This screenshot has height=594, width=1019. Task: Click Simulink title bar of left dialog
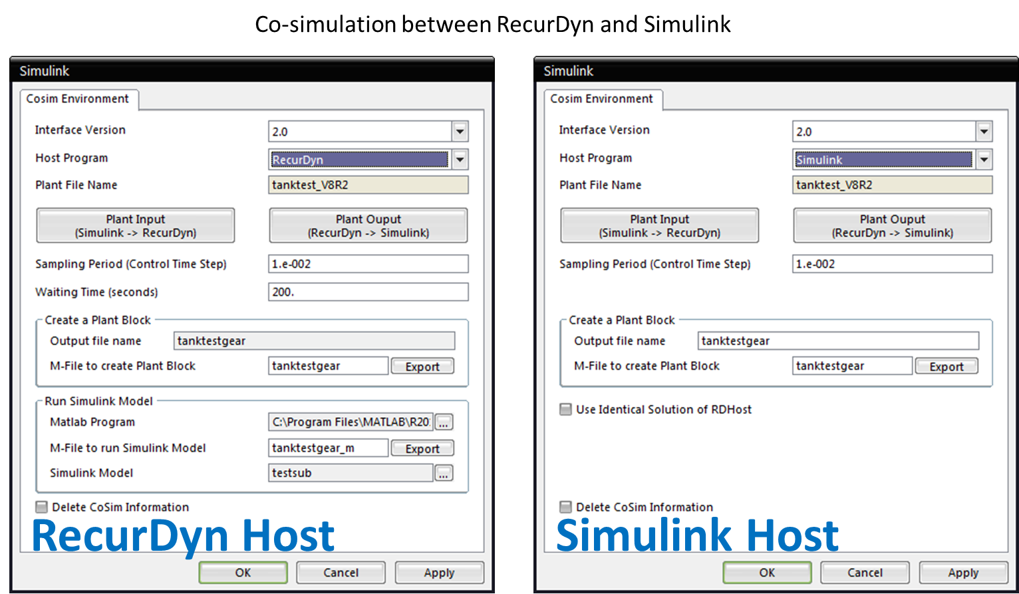click(252, 71)
